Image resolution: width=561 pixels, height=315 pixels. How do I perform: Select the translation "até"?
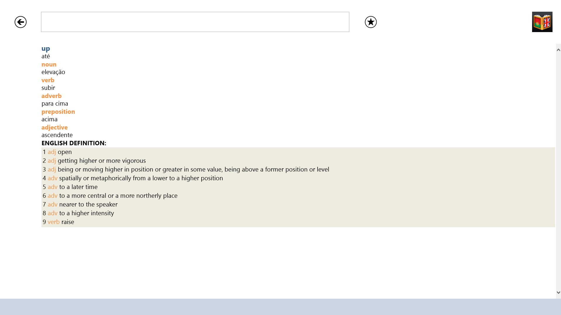tap(46, 56)
